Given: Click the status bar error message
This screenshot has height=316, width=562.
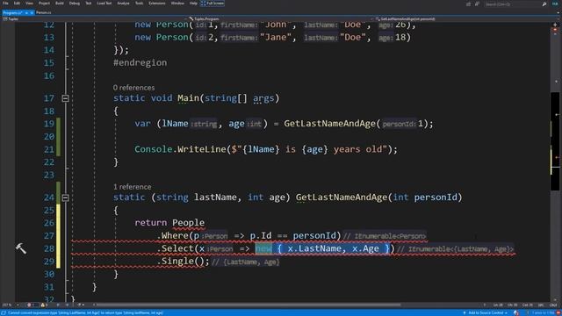Looking at the screenshot, I should click(x=85, y=312).
